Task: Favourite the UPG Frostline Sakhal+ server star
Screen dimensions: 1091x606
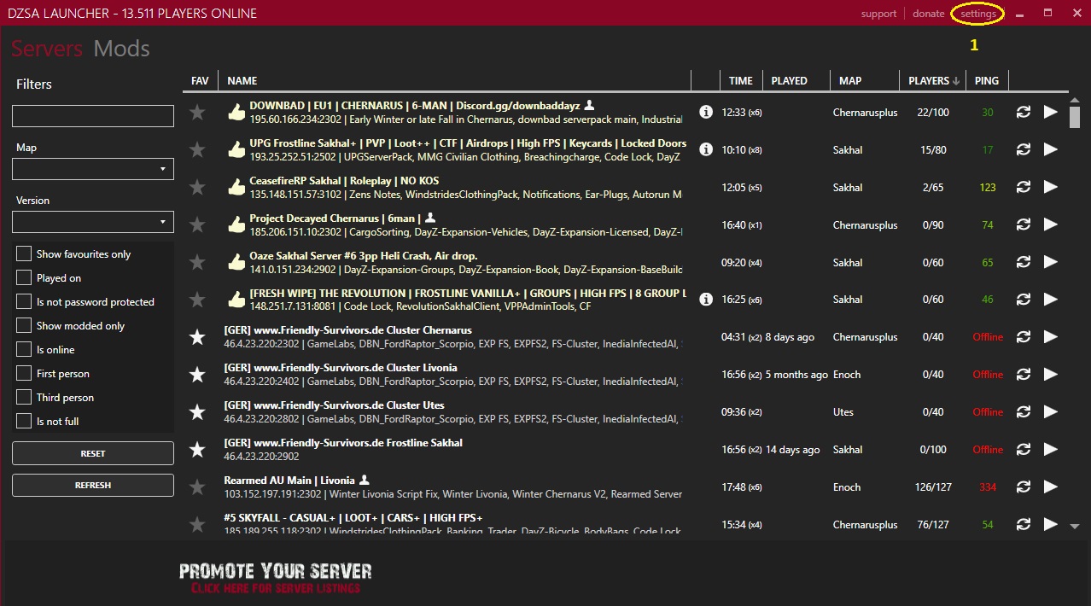Action: [197, 150]
